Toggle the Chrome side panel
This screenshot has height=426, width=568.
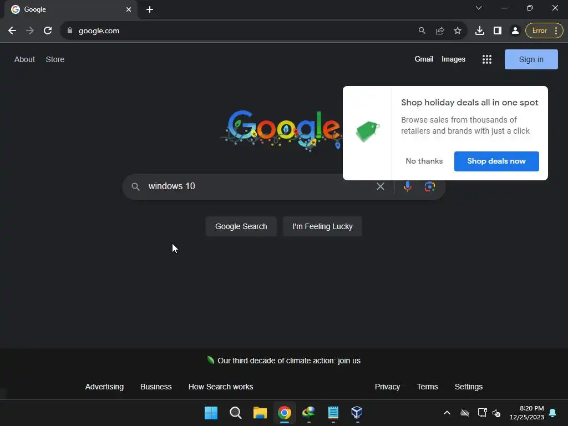(498, 31)
